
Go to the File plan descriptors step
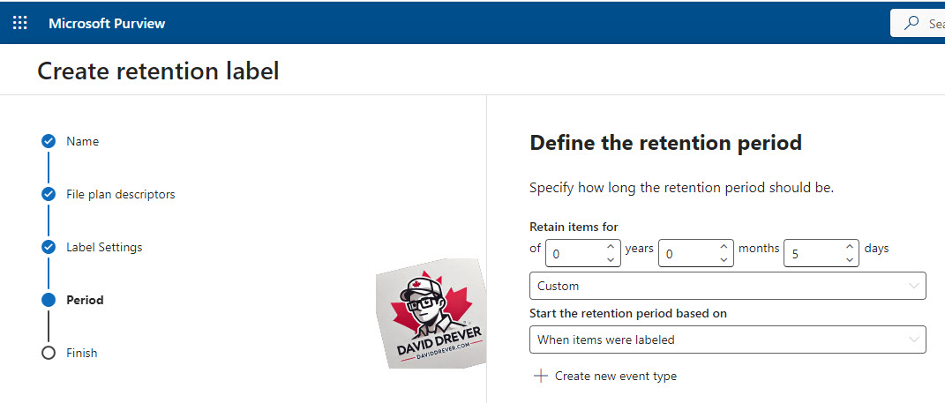[x=121, y=195]
